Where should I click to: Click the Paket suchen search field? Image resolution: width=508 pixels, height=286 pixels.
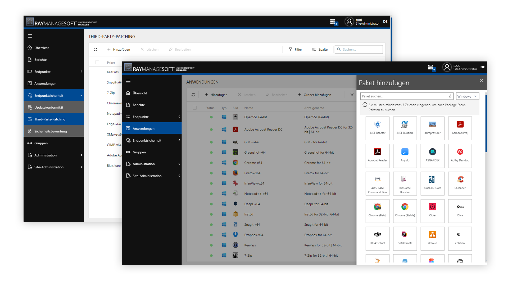pyautogui.click(x=407, y=96)
